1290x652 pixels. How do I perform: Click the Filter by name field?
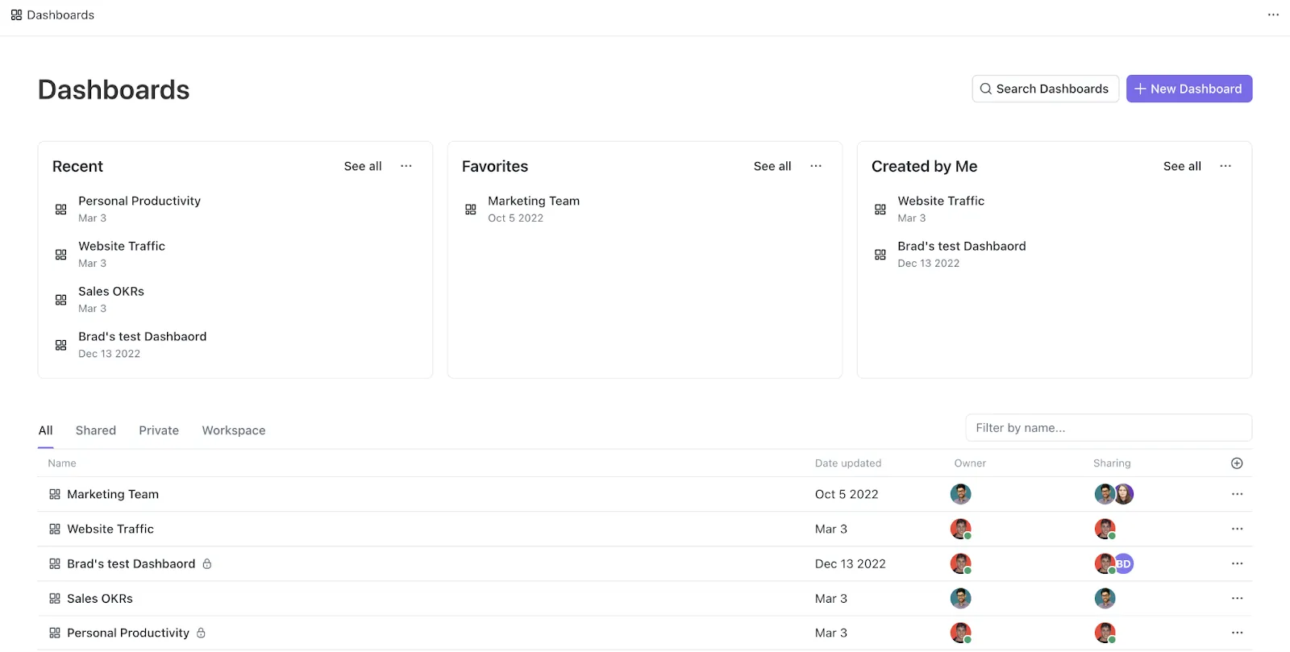1109,428
